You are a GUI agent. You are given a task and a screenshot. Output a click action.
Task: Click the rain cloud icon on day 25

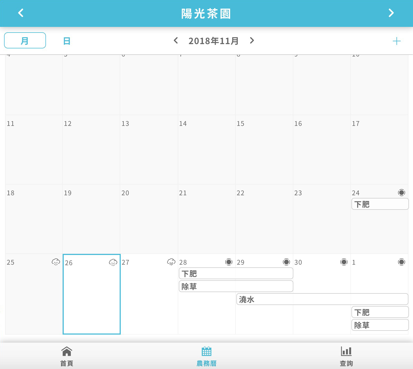coord(56,262)
